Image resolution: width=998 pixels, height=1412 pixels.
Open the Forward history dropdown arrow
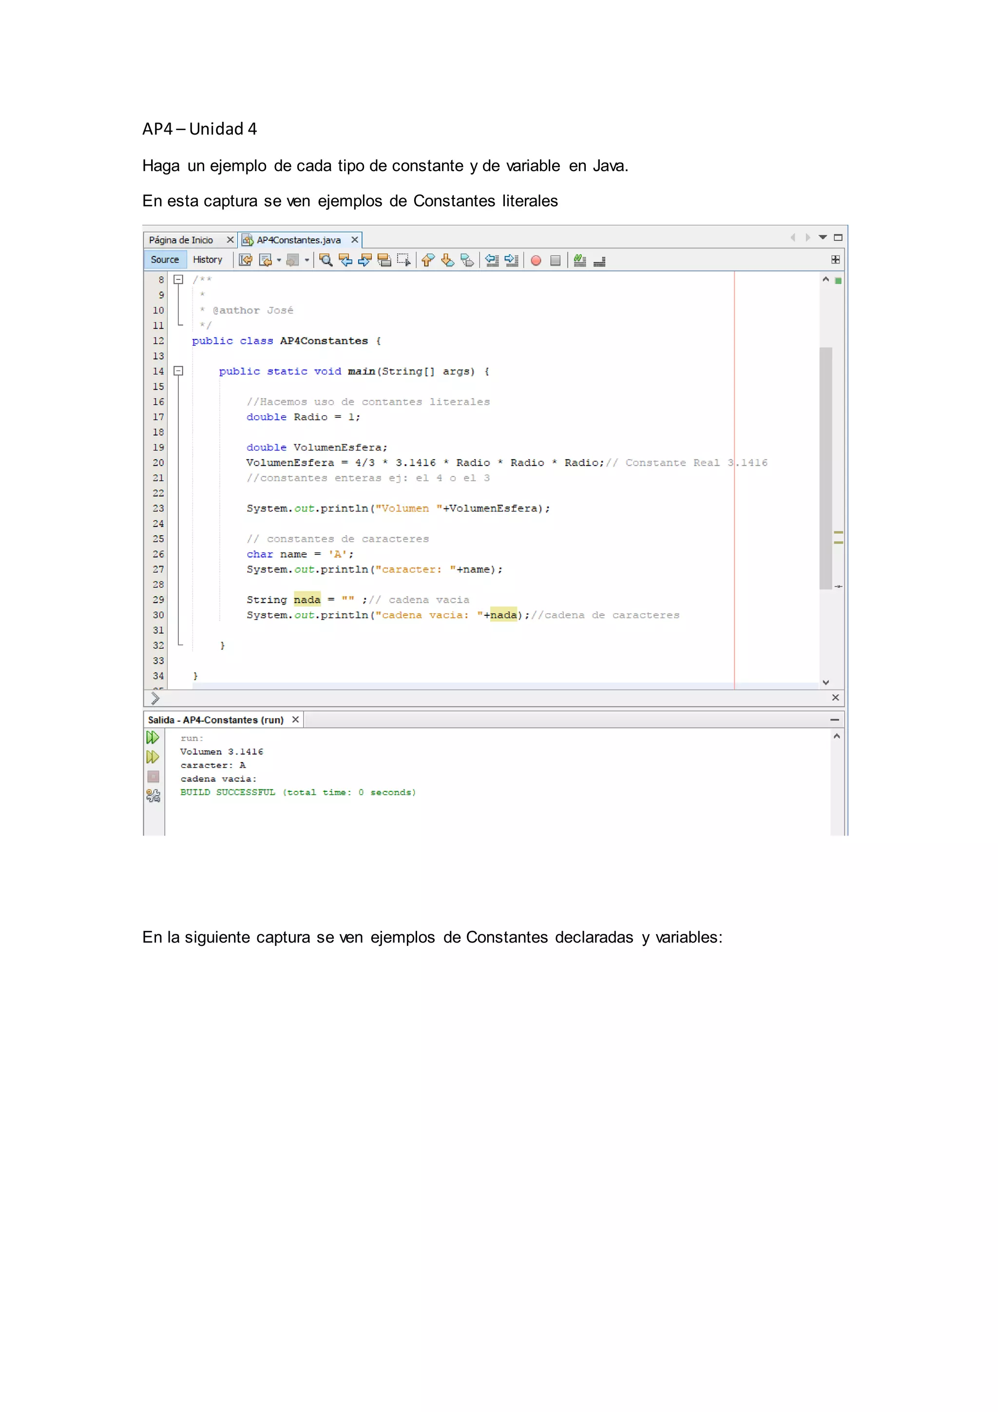[x=307, y=260]
